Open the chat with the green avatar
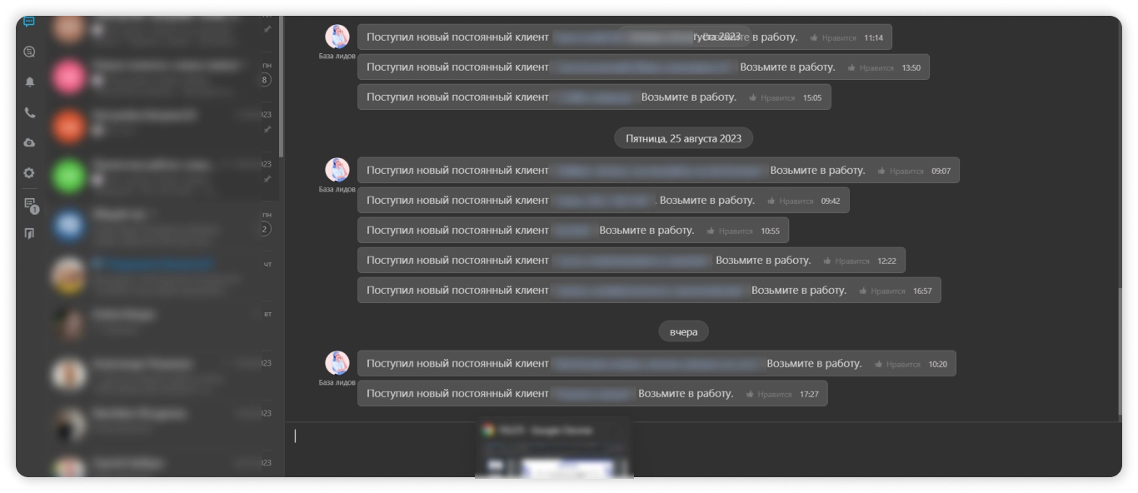 pos(69,176)
